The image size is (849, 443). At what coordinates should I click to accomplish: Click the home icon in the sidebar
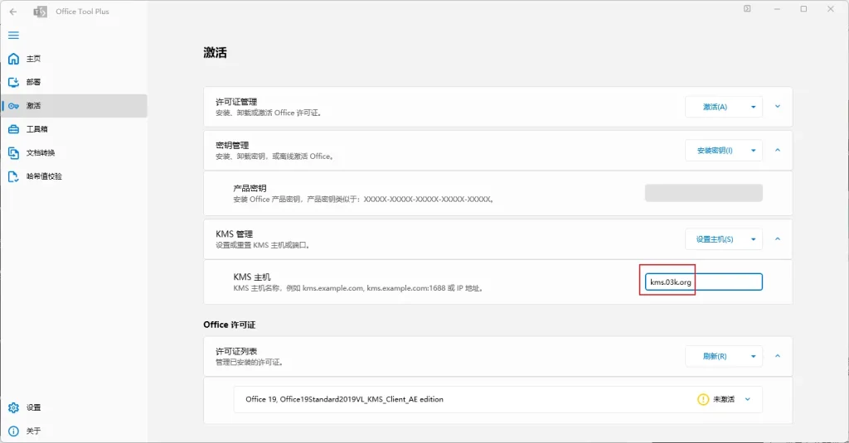[13, 59]
